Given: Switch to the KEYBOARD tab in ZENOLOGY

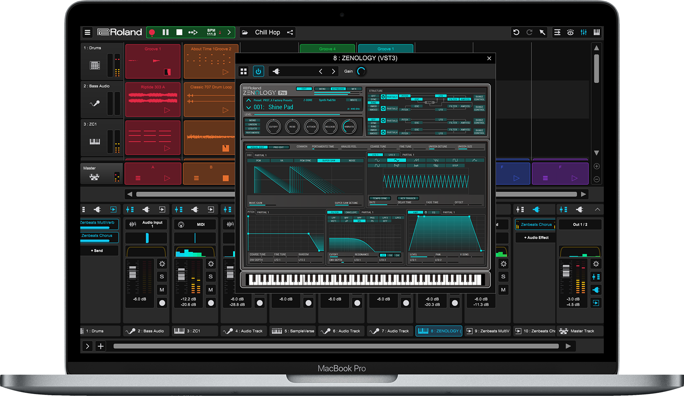Looking at the screenshot, I should [338, 89].
